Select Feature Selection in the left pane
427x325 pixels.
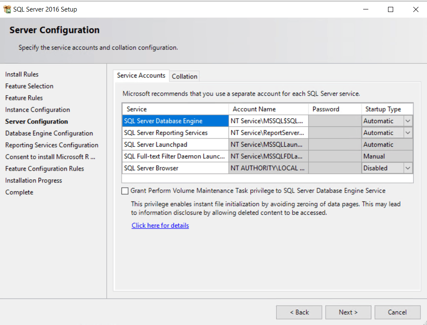point(29,86)
